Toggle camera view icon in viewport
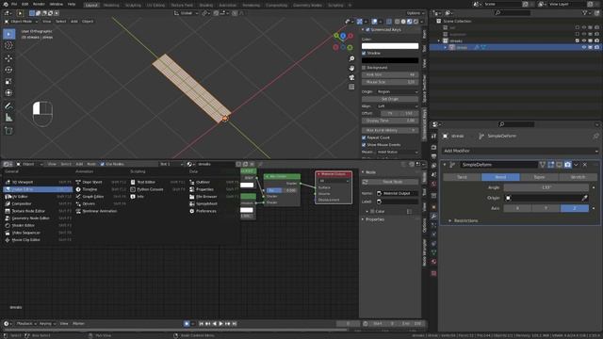The width and height of the screenshot is (603, 339). pos(351,77)
